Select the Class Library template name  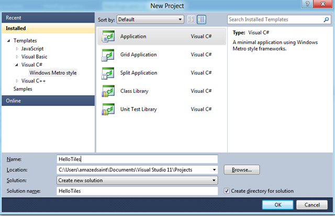click(x=134, y=91)
